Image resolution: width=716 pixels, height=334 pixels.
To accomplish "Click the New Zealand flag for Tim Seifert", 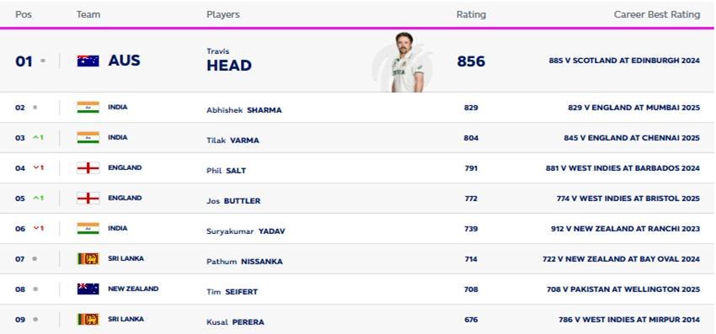I will pos(88,289).
